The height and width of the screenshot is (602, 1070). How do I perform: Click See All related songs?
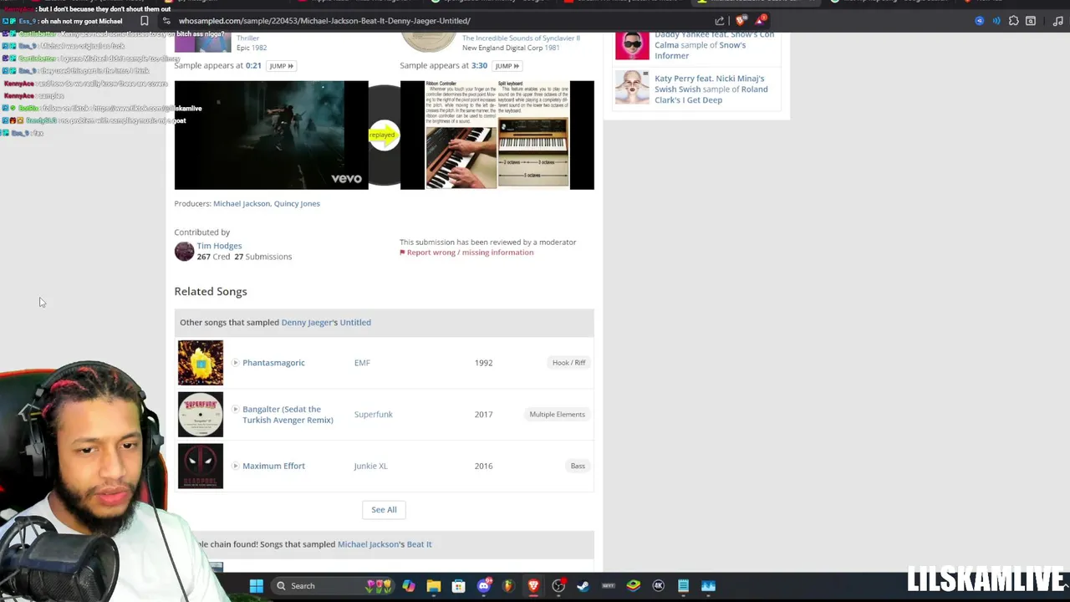384,509
